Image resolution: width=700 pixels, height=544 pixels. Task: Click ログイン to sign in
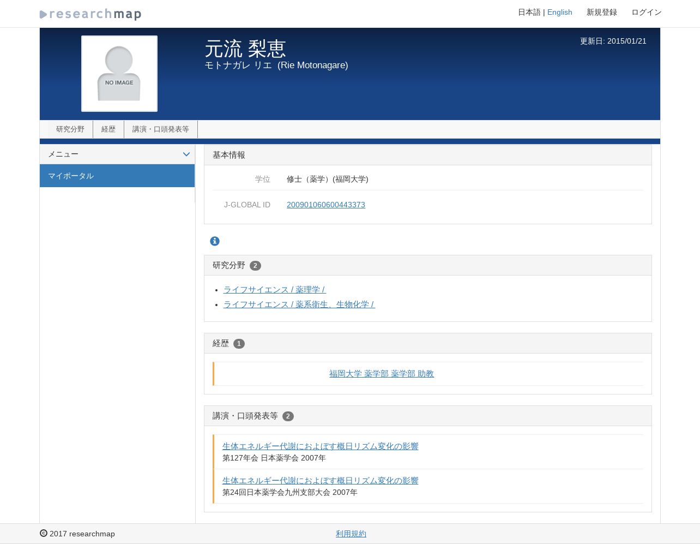pyautogui.click(x=647, y=12)
